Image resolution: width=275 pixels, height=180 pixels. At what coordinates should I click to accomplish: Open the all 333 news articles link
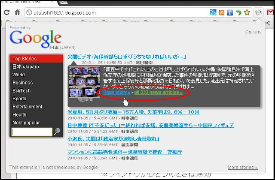point(159,93)
